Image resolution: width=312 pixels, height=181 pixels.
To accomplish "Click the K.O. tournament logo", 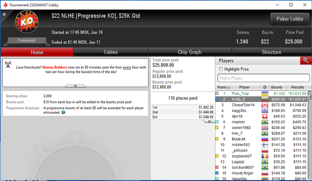I will pyautogui.click(x=27, y=22).
